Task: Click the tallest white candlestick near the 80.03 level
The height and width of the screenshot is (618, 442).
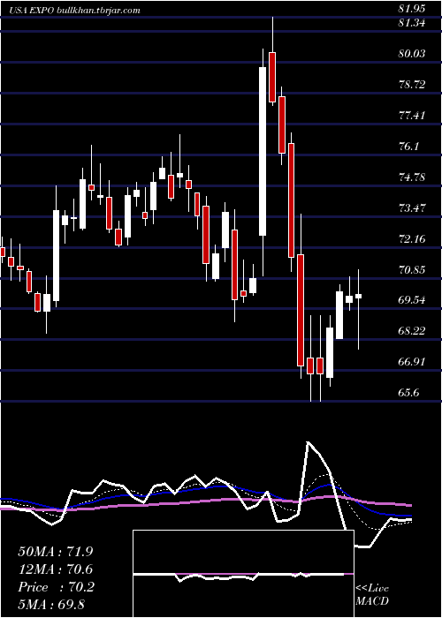Action: click(263, 151)
